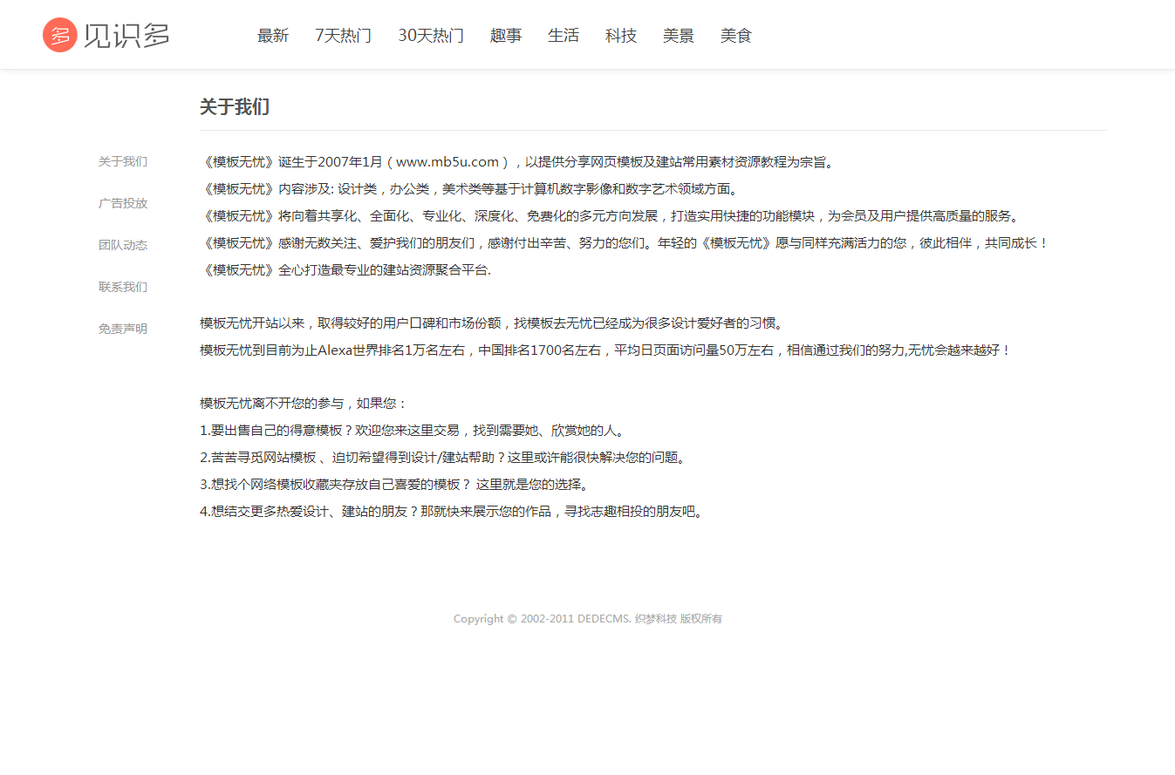
Task: Click the 见识多 site name text
Action: point(126,35)
